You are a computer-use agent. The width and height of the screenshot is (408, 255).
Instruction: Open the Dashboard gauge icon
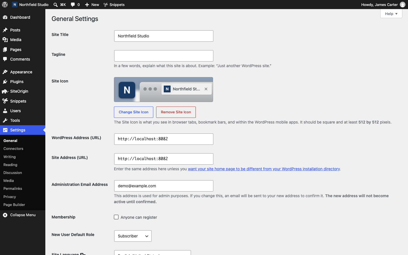pyautogui.click(x=5, y=17)
